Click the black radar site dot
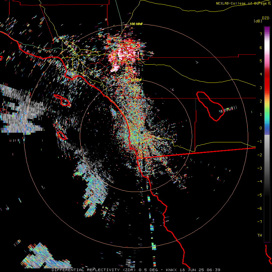 (142, 132)
